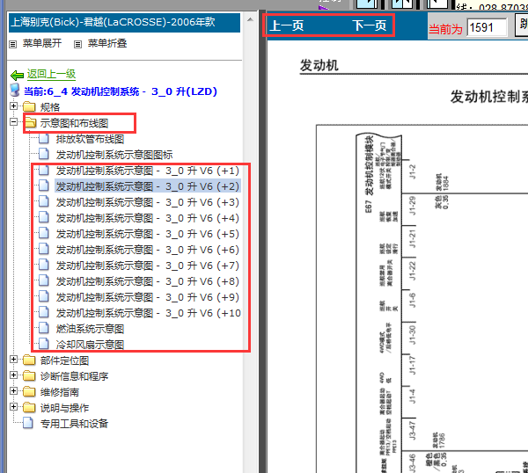
Task: Click the 冷却风扇示意图 document icon
Action: point(44,344)
